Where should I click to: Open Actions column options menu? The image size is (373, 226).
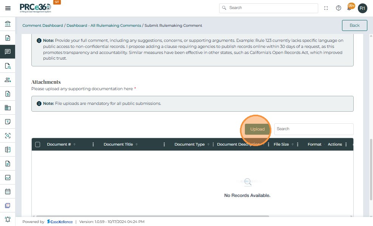[346, 145]
